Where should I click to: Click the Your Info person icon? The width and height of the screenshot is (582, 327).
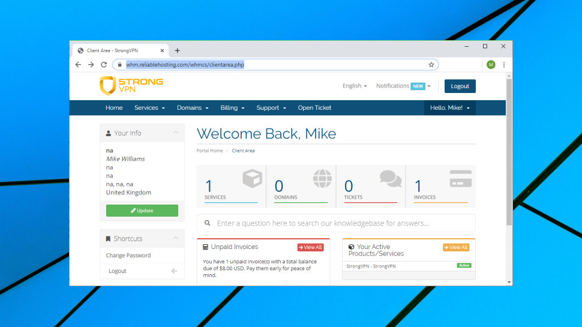tap(109, 133)
